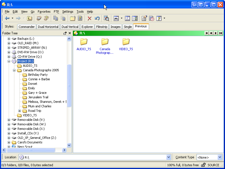This screenshot has height=169, width=225.
Task: Click the folder tree horizontal scrollbar thumb
Action: point(31,150)
